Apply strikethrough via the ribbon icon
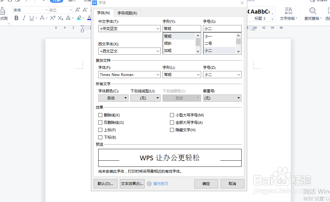Screen dimensions: 330x202 point(42,18)
